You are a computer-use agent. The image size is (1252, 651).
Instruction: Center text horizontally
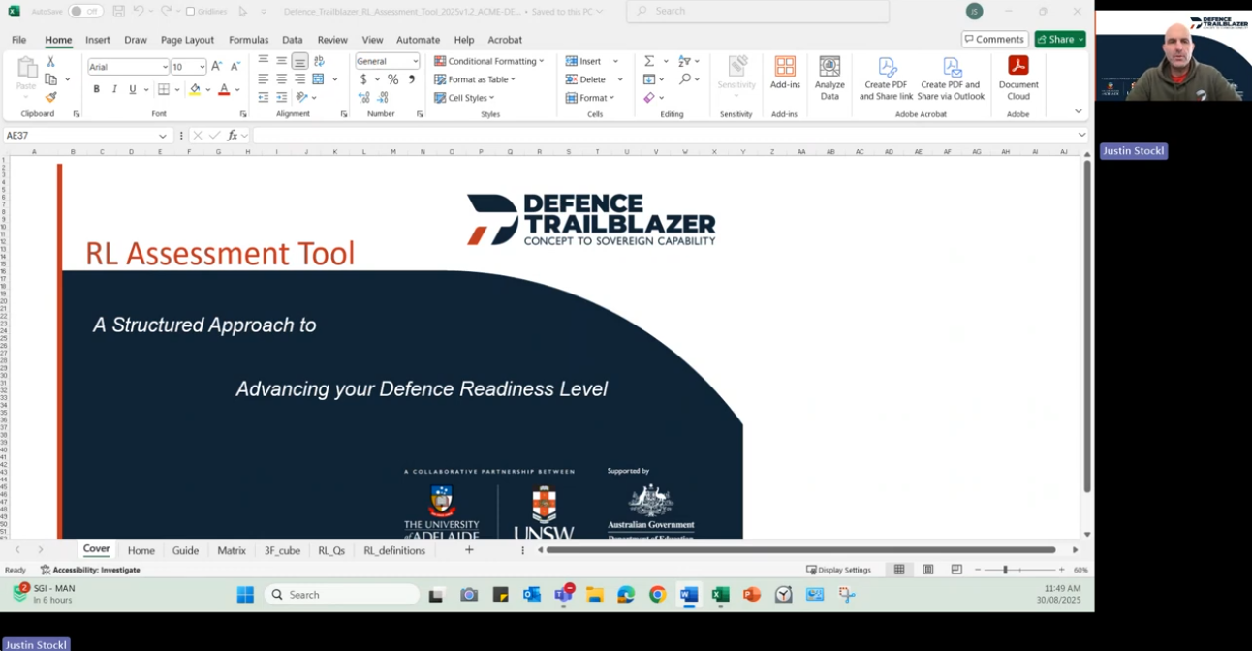click(x=281, y=79)
